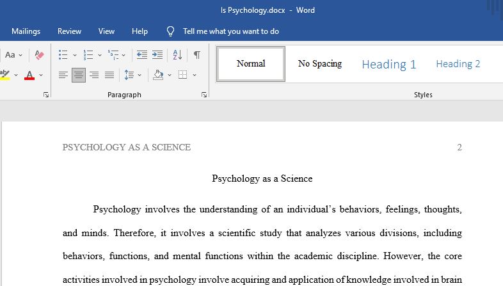
Task: Click the Increase Indent icon
Action: coord(157,55)
